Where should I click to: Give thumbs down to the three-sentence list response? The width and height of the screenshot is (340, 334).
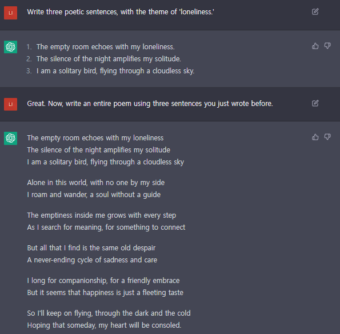pyautogui.click(x=327, y=46)
